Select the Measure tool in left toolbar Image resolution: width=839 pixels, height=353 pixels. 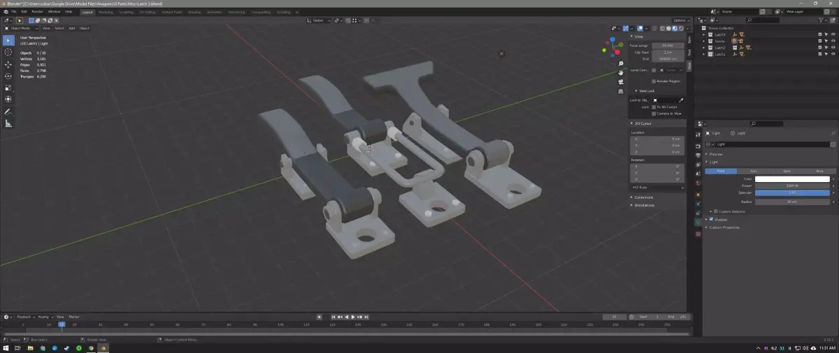click(8, 123)
